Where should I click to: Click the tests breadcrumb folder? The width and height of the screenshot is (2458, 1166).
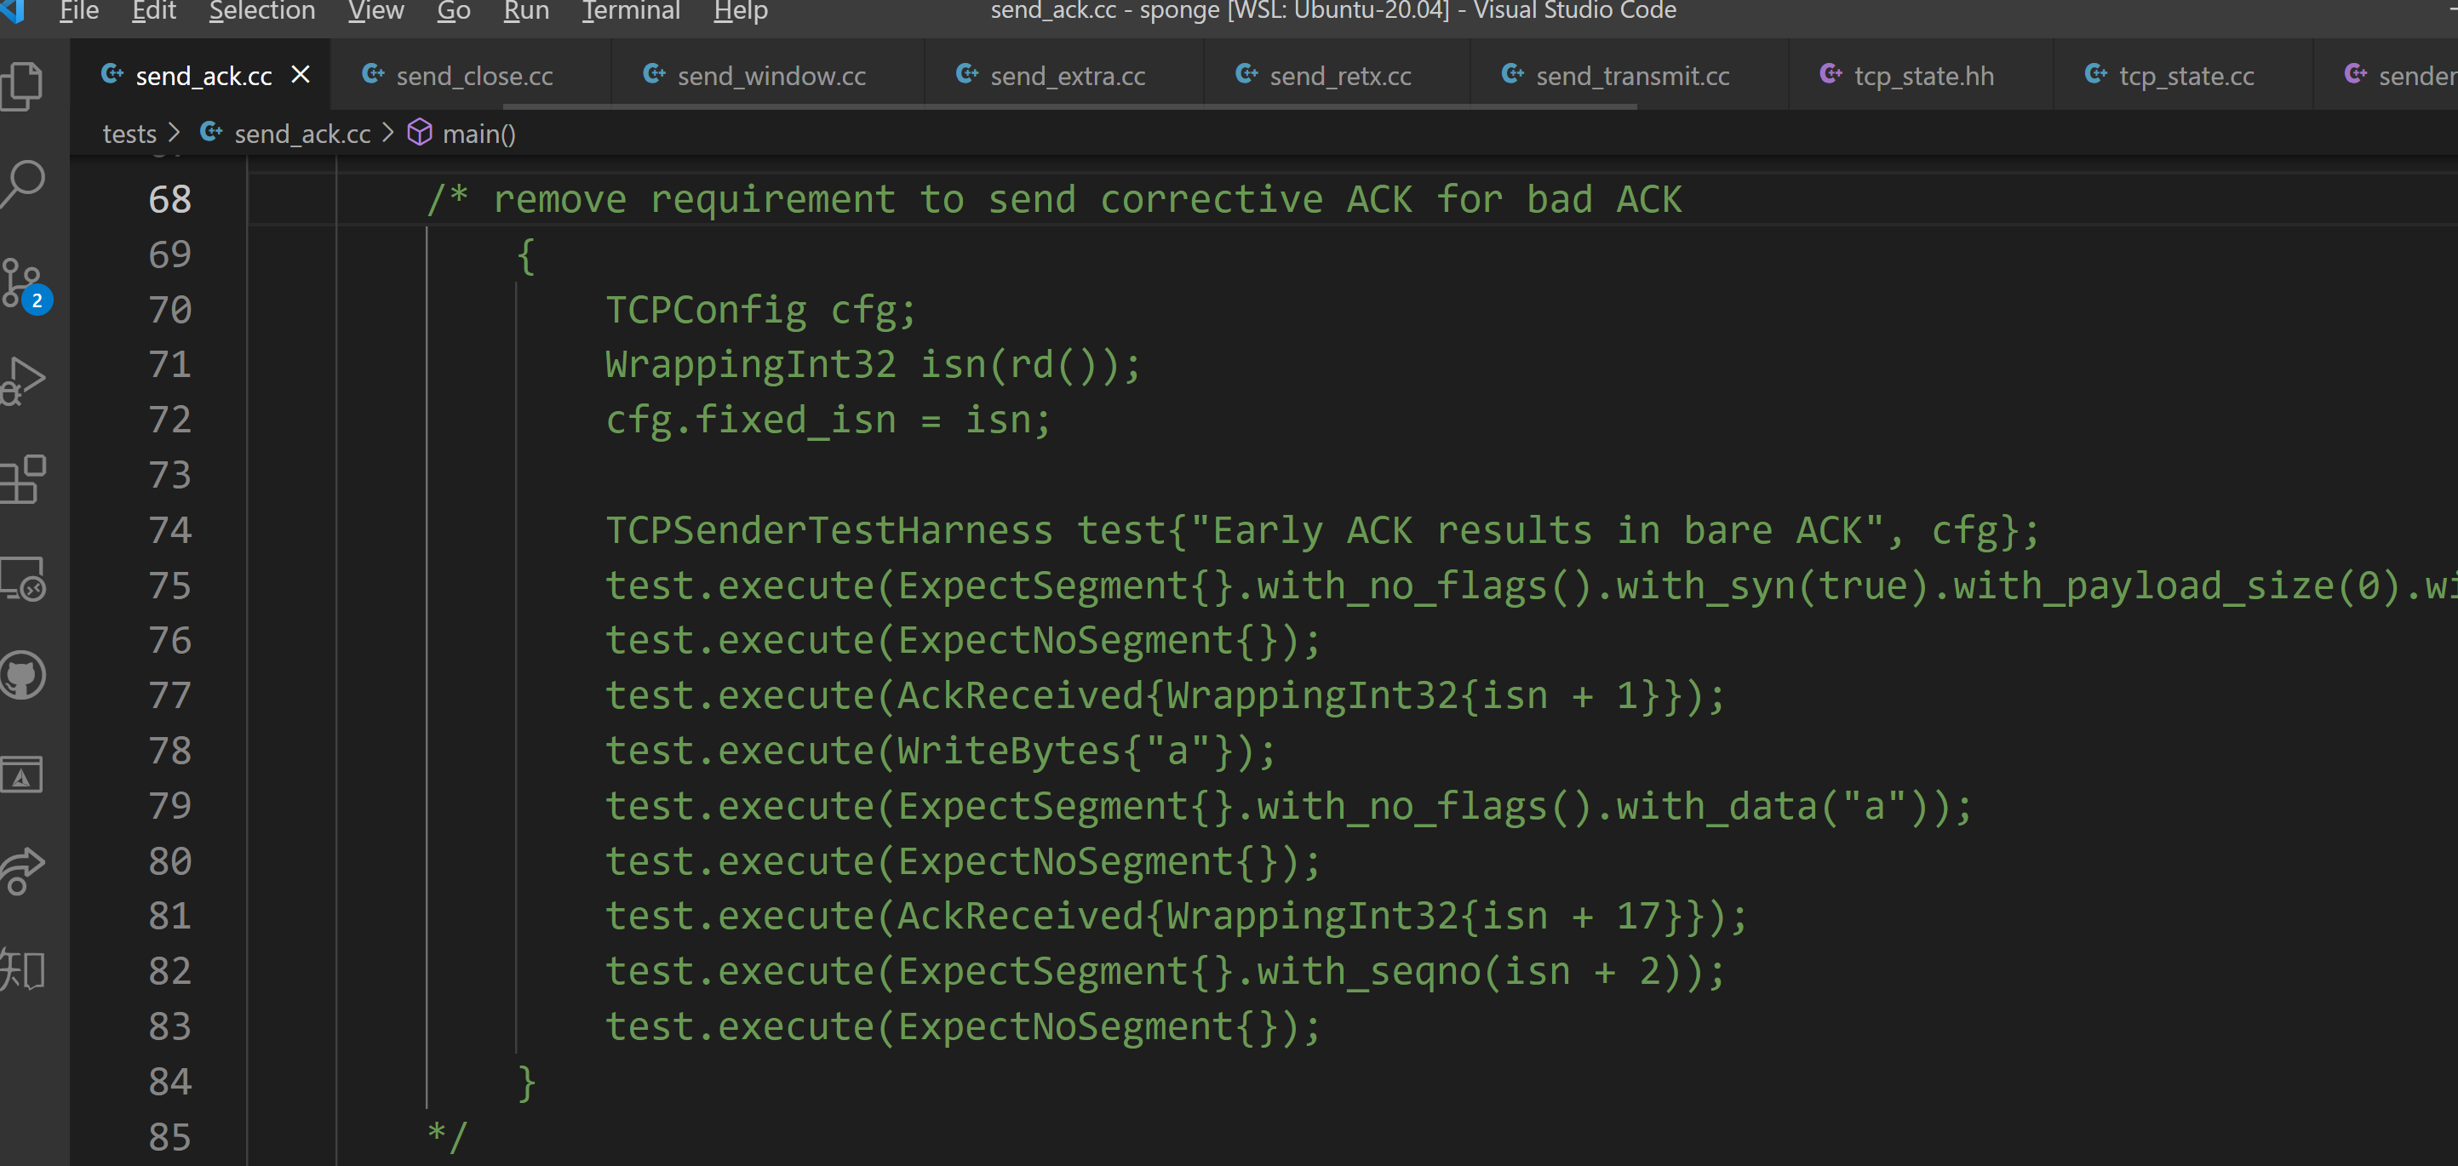pyautogui.click(x=129, y=134)
